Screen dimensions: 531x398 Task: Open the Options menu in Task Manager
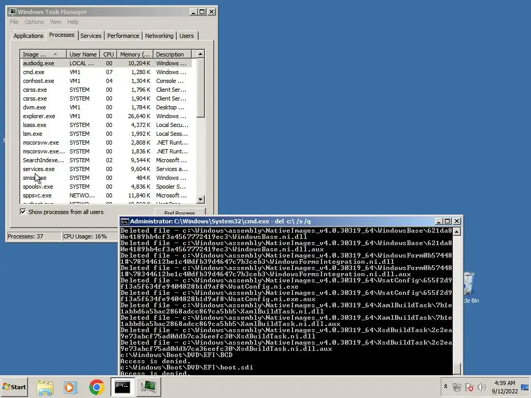click(x=34, y=22)
